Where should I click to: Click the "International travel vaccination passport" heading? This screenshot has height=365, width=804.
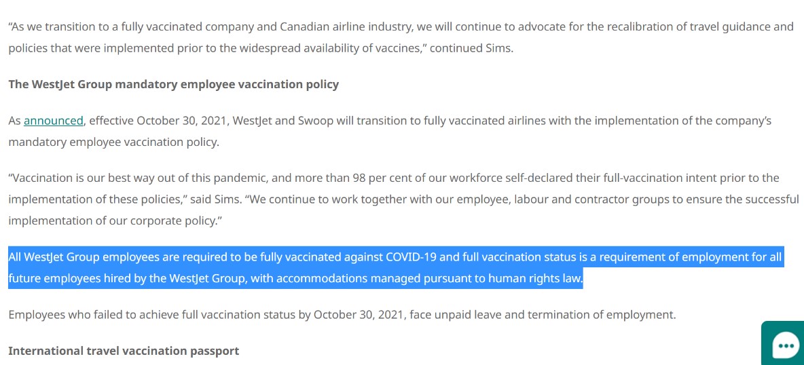(124, 351)
